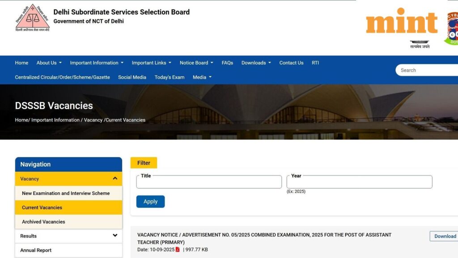Image resolution: width=458 pixels, height=258 pixels.
Task: Open the FAQs menu item
Action: click(x=227, y=63)
